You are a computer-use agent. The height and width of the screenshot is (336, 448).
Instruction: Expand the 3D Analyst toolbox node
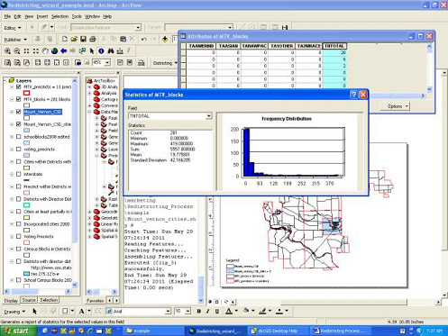[x=89, y=86]
